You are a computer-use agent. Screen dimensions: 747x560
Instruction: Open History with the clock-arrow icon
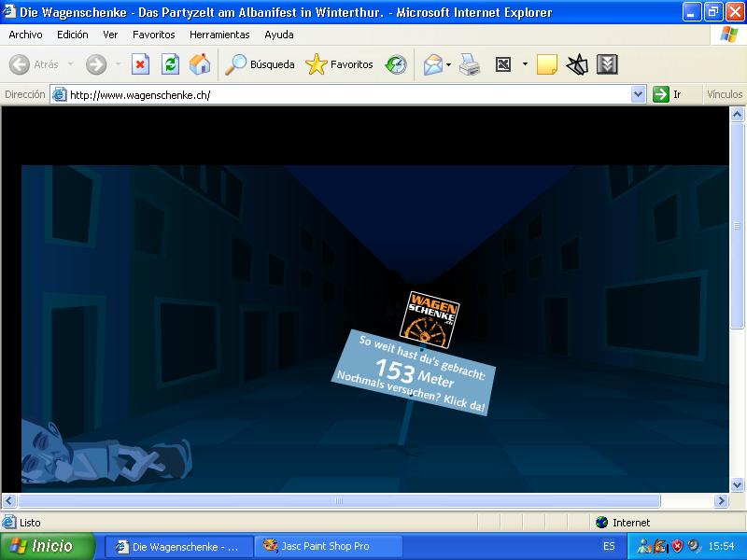(396, 64)
